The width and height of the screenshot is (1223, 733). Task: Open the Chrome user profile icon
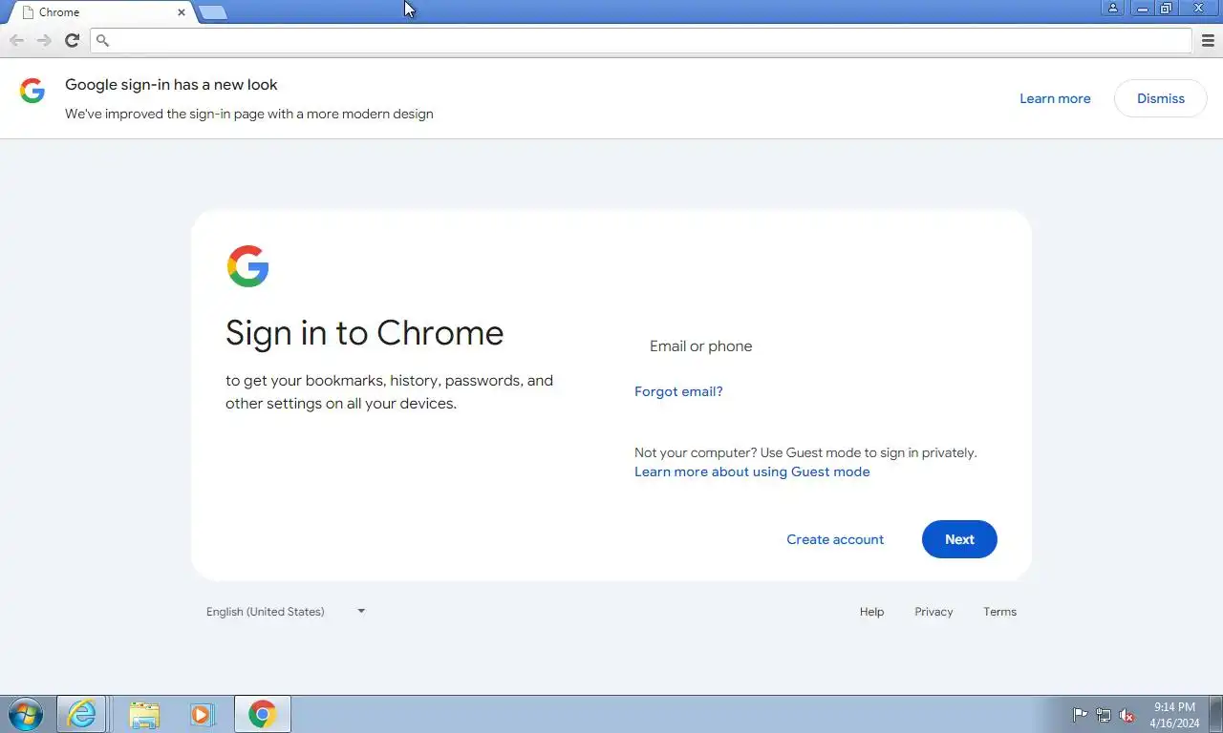(x=1113, y=8)
